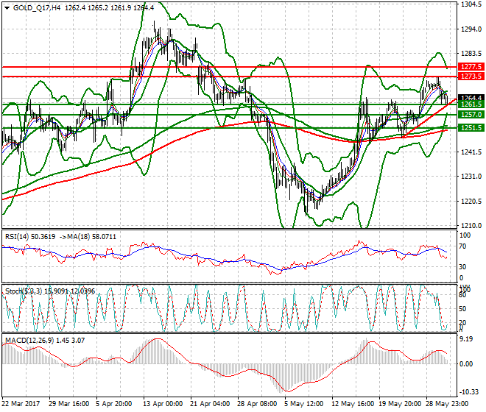
Task: Select the green 1251.5 price level label
Action: click(x=471, y=127)
